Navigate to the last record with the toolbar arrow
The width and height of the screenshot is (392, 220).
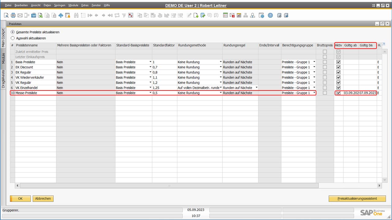(x=110, y=15)
